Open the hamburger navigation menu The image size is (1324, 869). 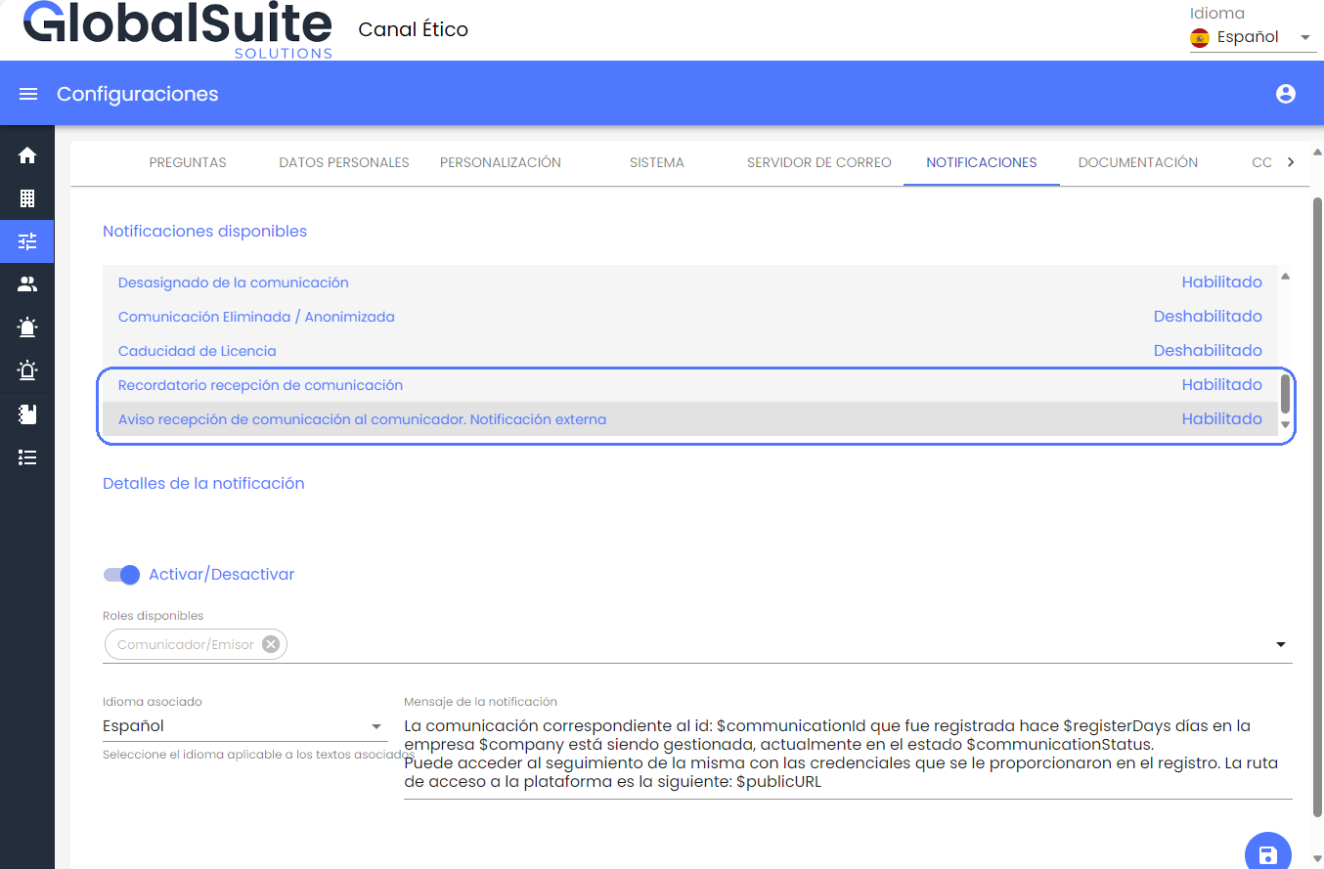[28, 94]
